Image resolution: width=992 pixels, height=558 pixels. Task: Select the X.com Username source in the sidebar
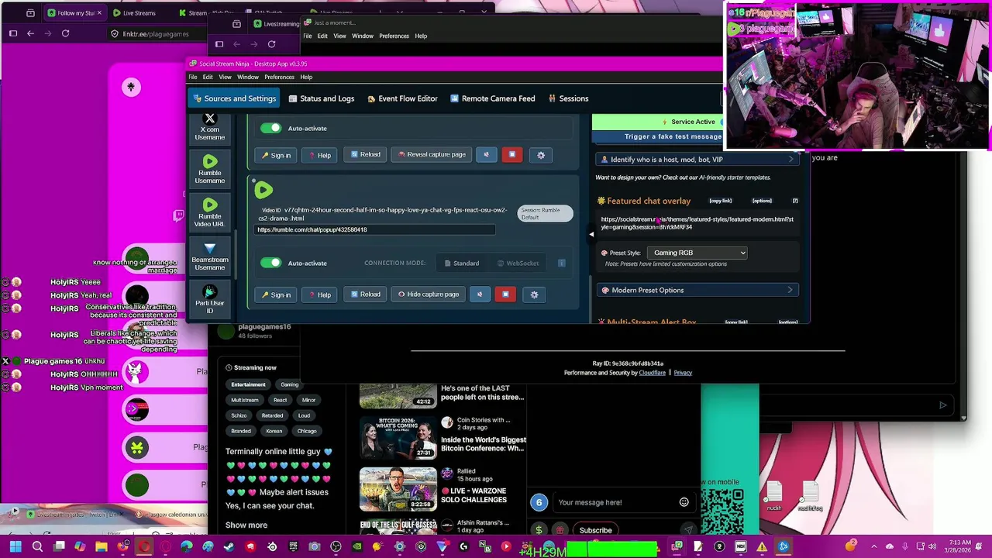point(209,129)
